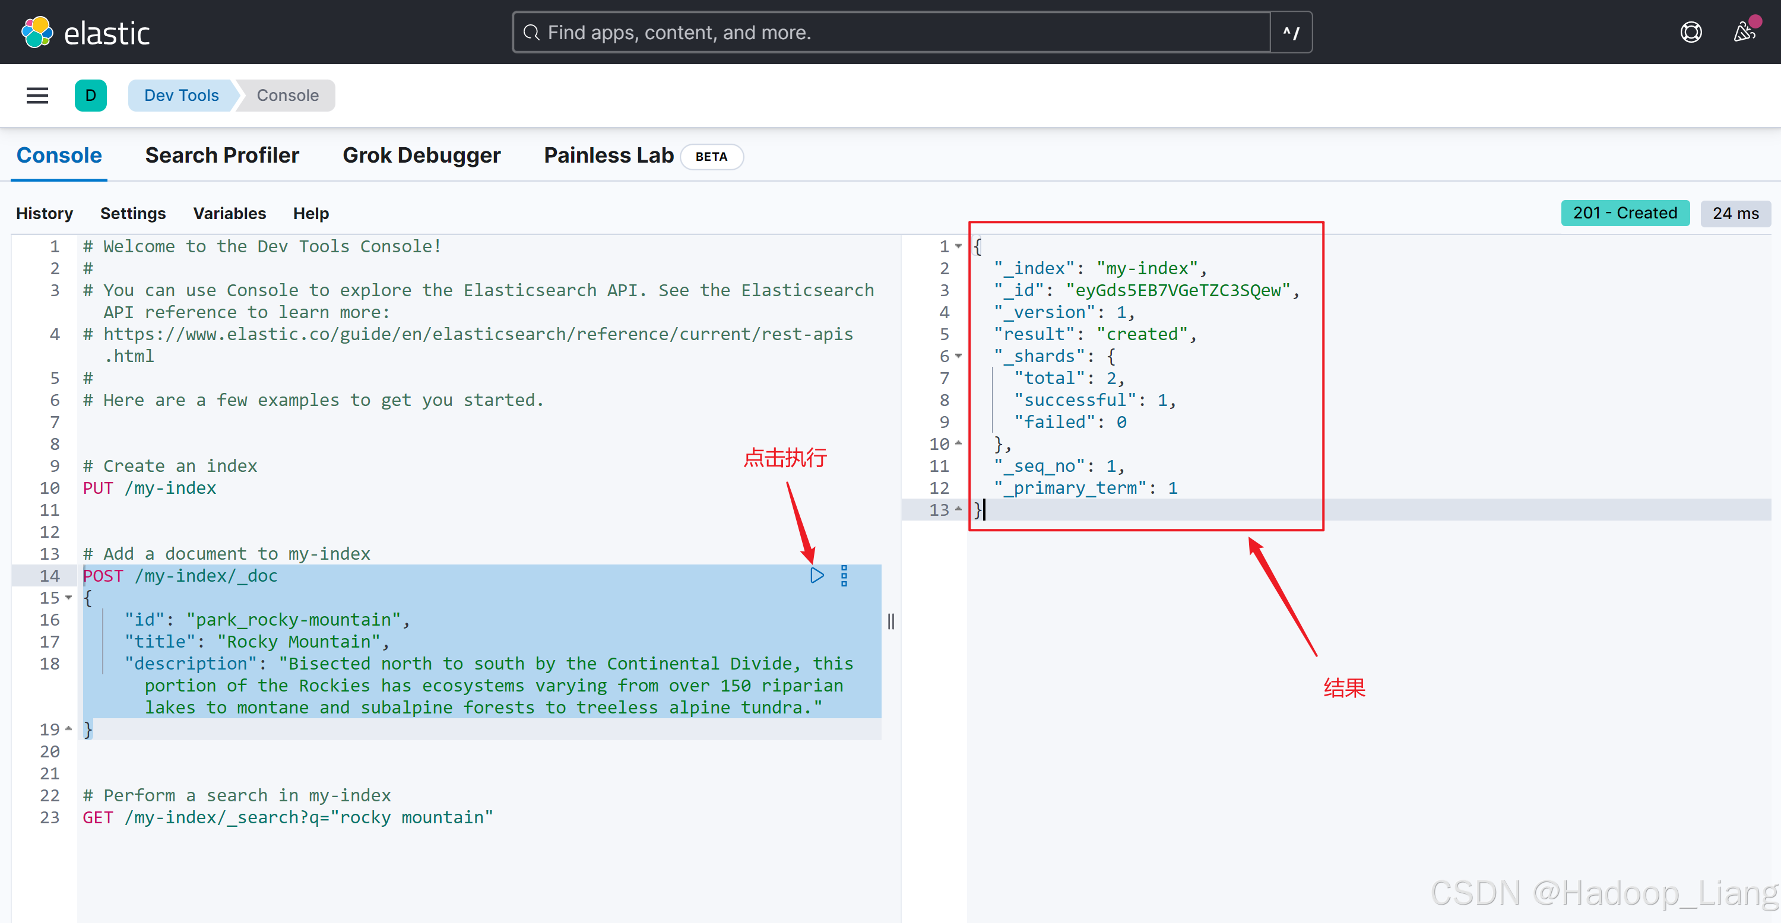Click the "_index": "my-index" response line

click(1101, 268)
